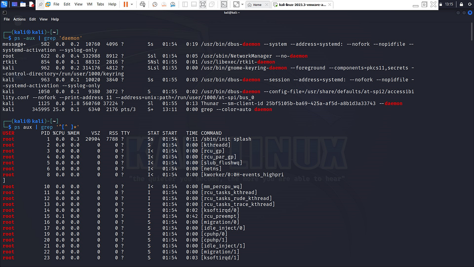
Task: Show or hide the thumbnail bar
Action: 194,5
